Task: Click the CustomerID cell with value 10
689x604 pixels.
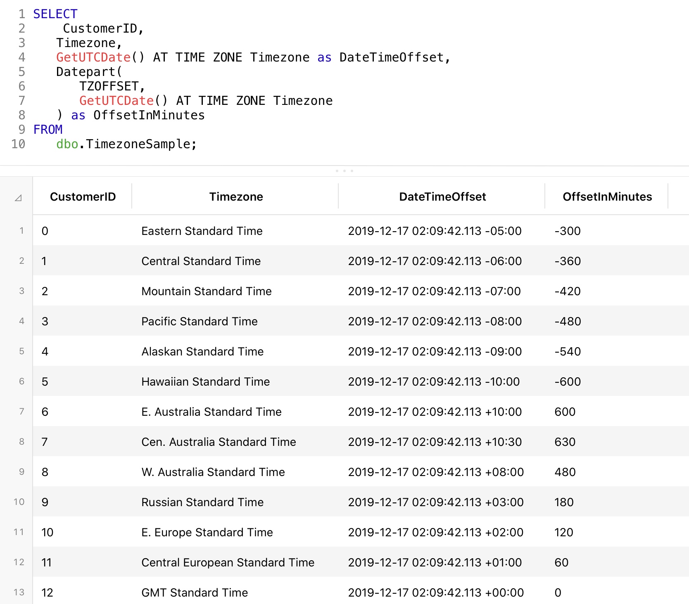Action: (x=47, y=532)
